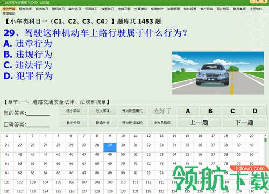This screenshot has height=194, width=269.
Task: Open the 章节练习 menu
Action: click(x=75, y=9)
